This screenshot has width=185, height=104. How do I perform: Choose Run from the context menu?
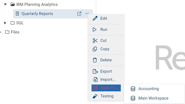[x=106, y=29]
